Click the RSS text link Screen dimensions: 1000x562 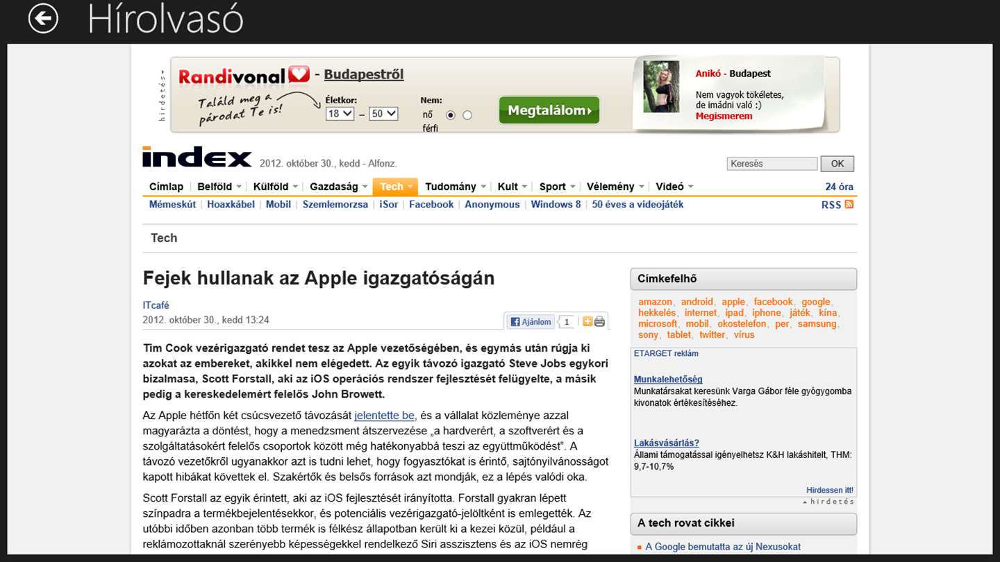831,205
